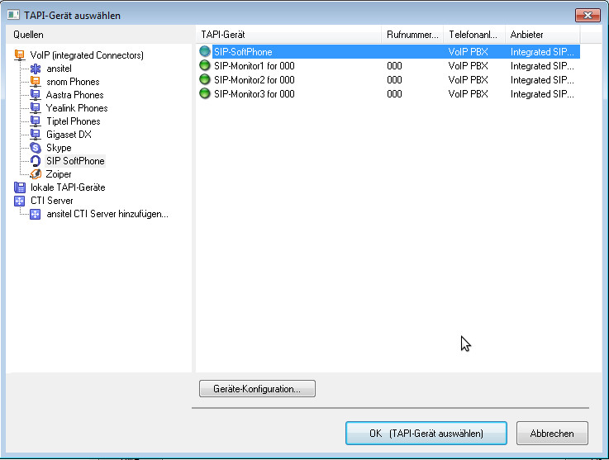This screenshot has height=460, width=609.
Task: Select the SIP-SoftPhone device row
Action: point(388,52)
